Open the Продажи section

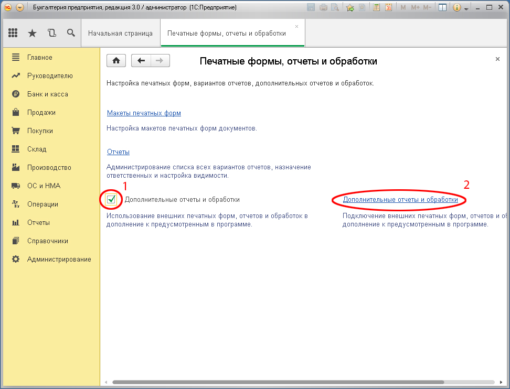click(x=50, y=112)
